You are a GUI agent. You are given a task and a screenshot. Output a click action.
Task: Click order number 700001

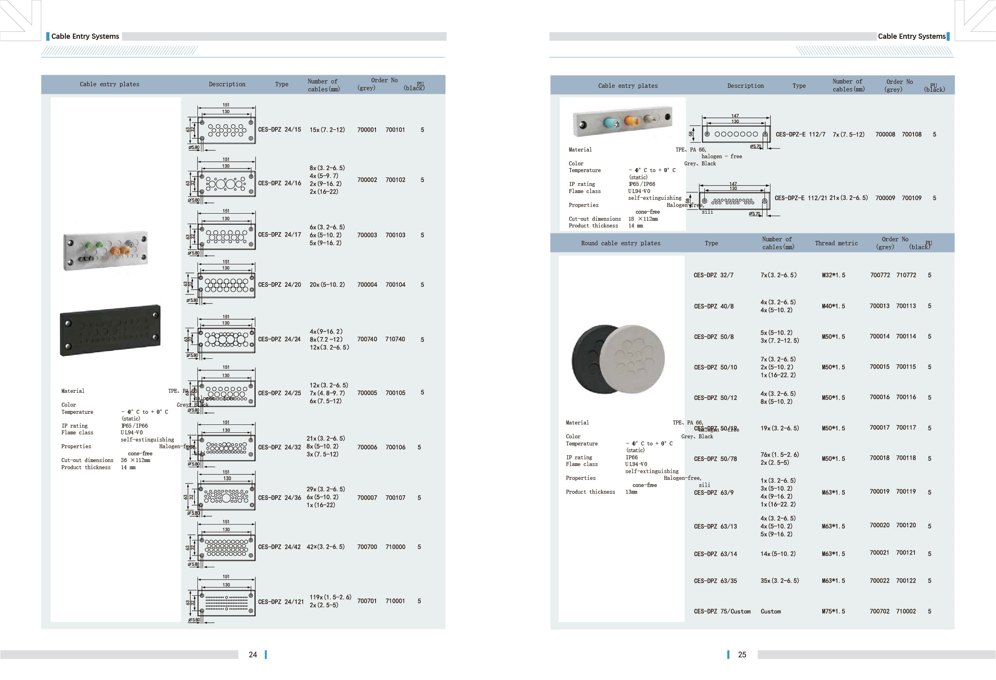367,130
